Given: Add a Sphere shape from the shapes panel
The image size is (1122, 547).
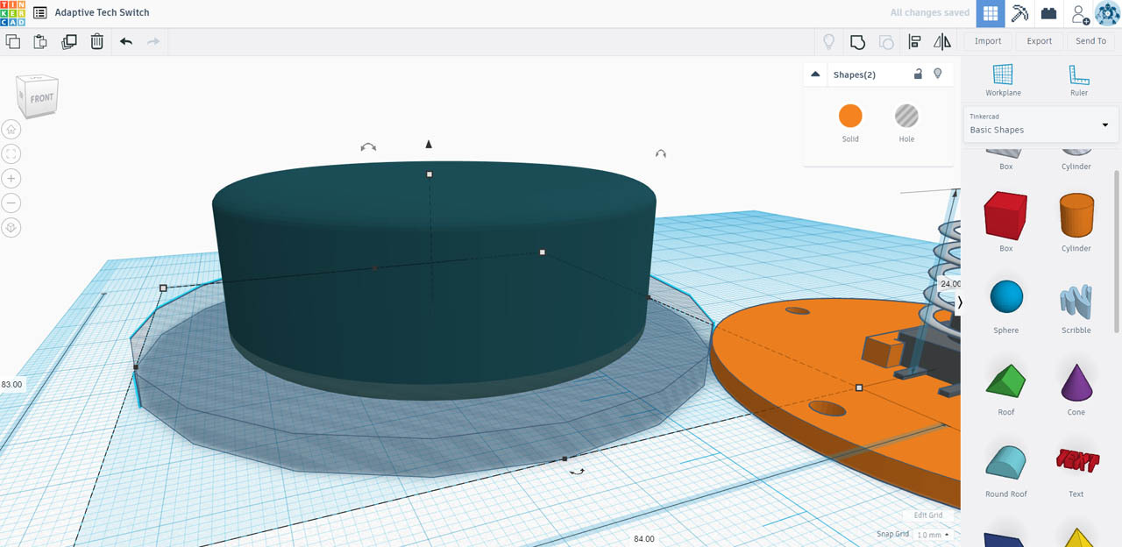Looking at the screenshot, I should click(x=1005, y=302).
